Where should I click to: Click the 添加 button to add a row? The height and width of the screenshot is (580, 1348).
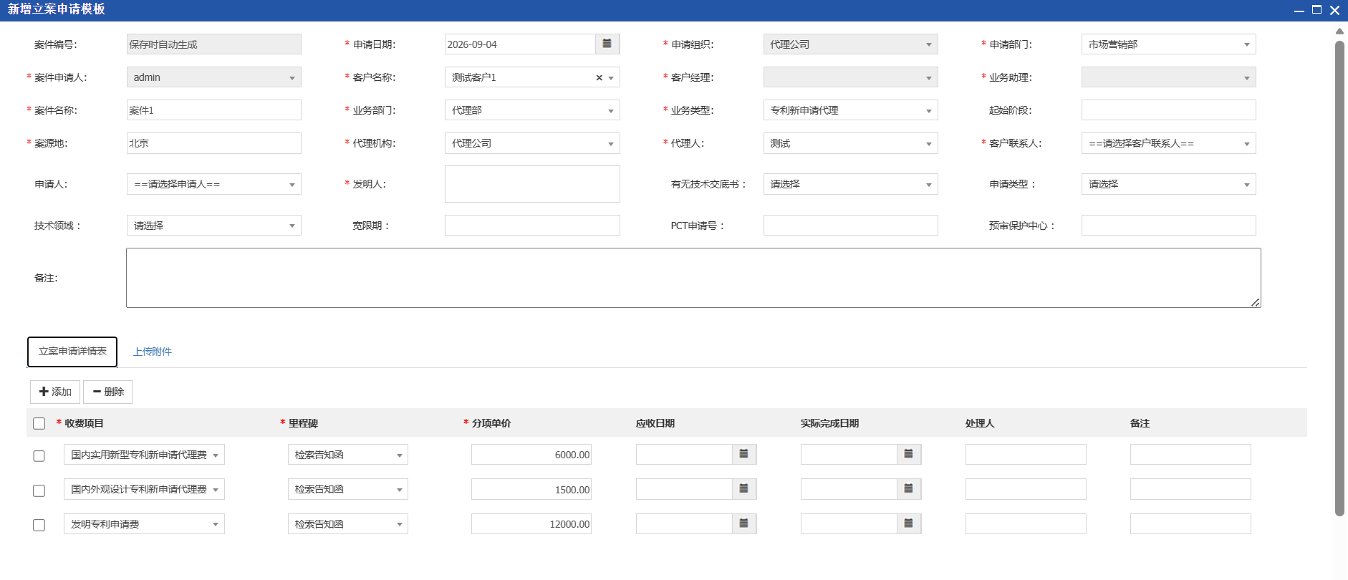click(x=55, y=392)
